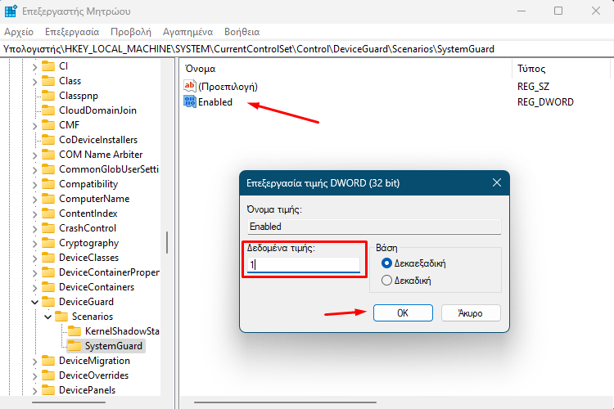Select the ComputerName folder icon

tap(48, 199)
